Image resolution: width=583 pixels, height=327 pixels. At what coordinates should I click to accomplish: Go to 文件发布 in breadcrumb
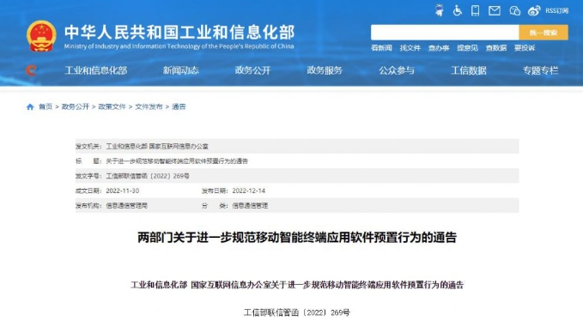point(149,107)
